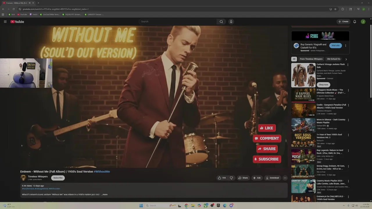Open options menu for the sponsored ad
This screenshot has height=209, width=372.
coord(346,46)
